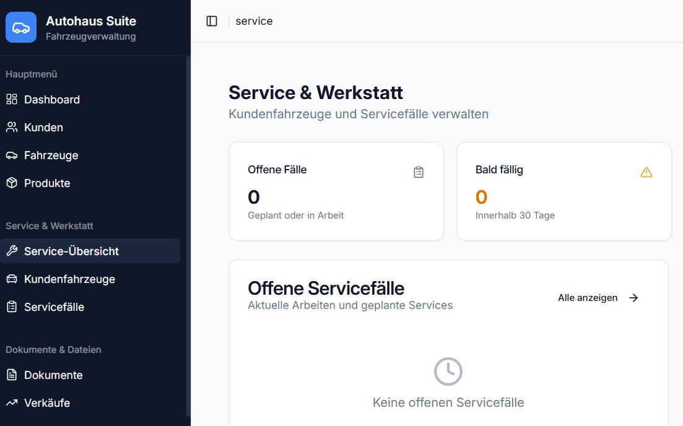This screenshot has height=426, width=683.
Task: Select the Verkäufe trending-arrow icon
Action: (12, 402)
